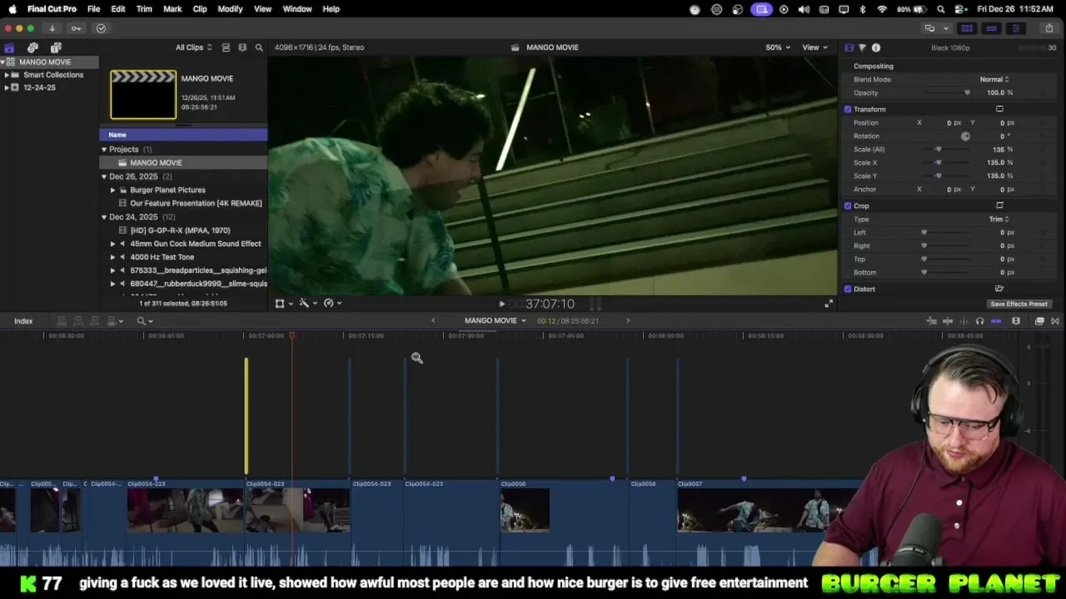Open the macOS Spotlight search icon
This screenshot has height=599, width=1066.
click(x=941, y=9)
